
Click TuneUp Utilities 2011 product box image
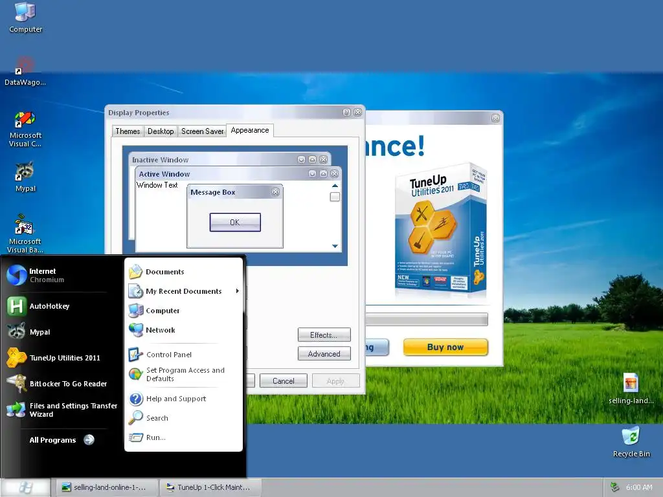441,231
